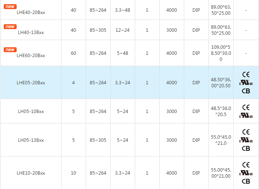Open the LHE60-20Bxx product page

pos(31,56)
